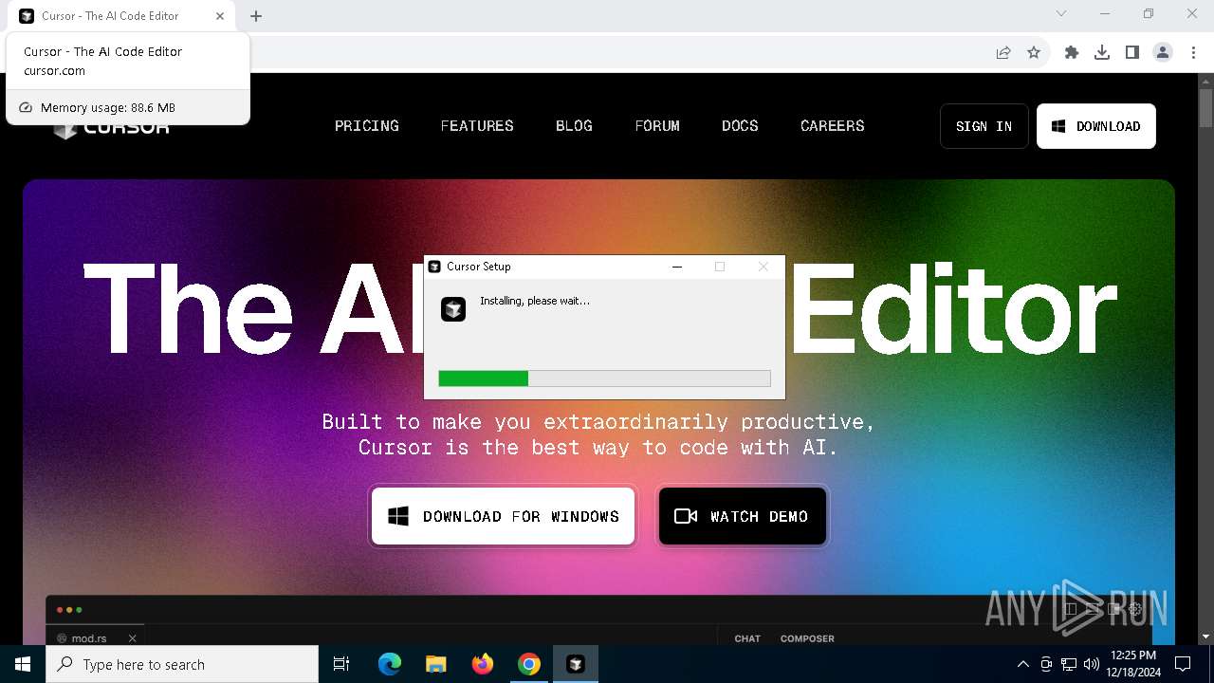Screen dimensions: 1214x683
Task: Select the COMPOSER tab in demo
Action: coord(807,638)
